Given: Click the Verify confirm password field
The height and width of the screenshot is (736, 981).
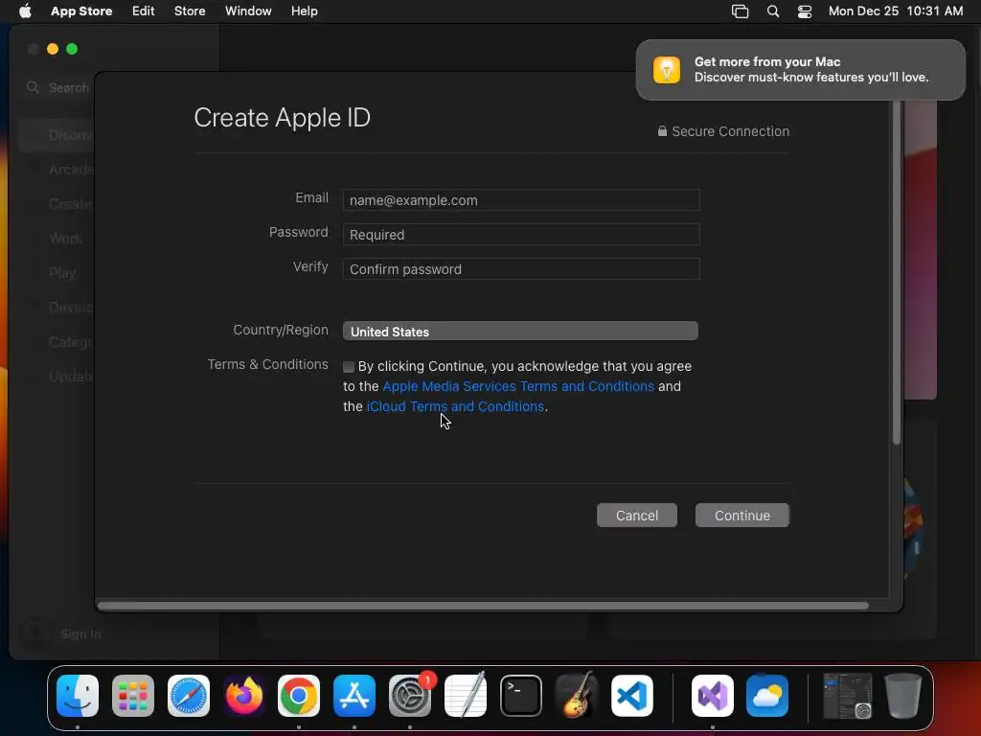Looking at the screenshot, I should tap(521, 269).
